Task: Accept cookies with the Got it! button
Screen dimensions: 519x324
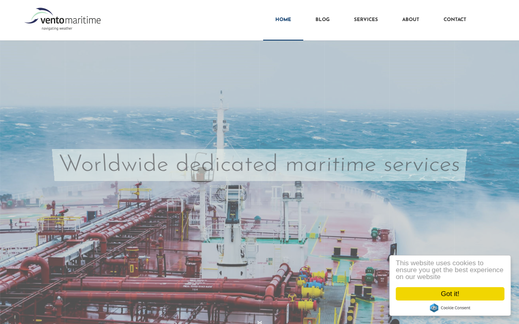Action: 450,294
